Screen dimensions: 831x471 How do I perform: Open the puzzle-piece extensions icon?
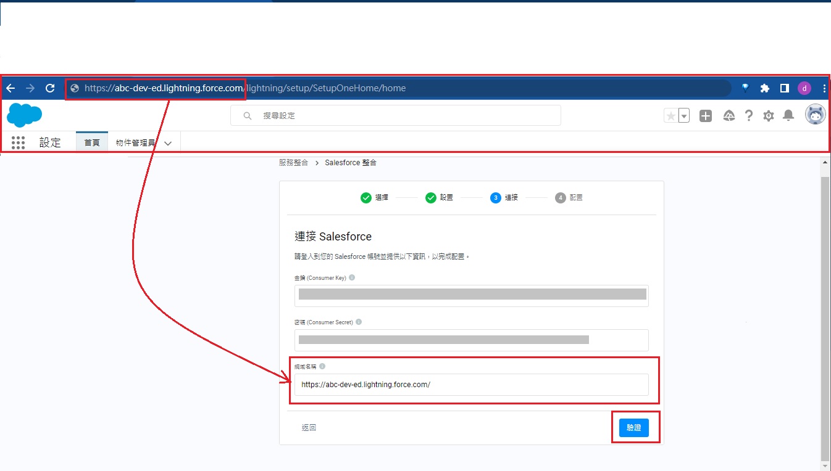765,88
